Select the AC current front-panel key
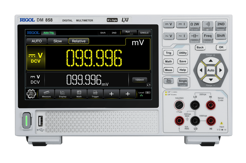246x163 pixels. 182,36
